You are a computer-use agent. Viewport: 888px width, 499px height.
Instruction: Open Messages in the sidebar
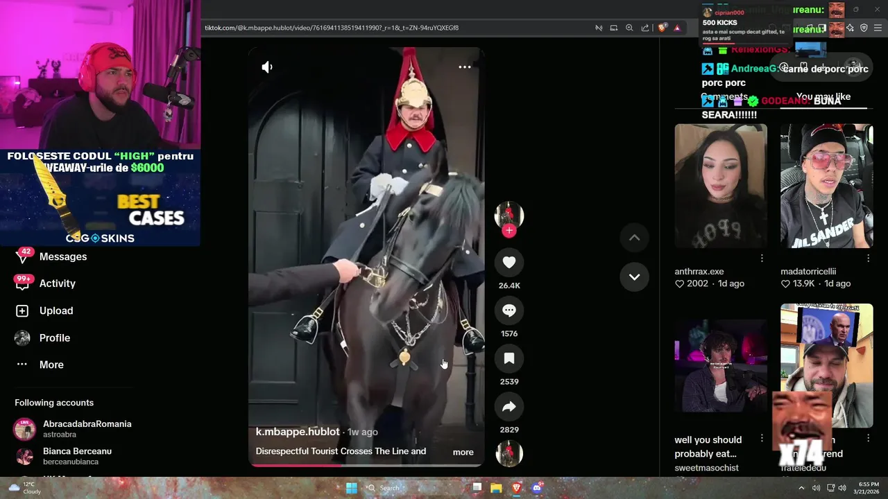(63, 256)
